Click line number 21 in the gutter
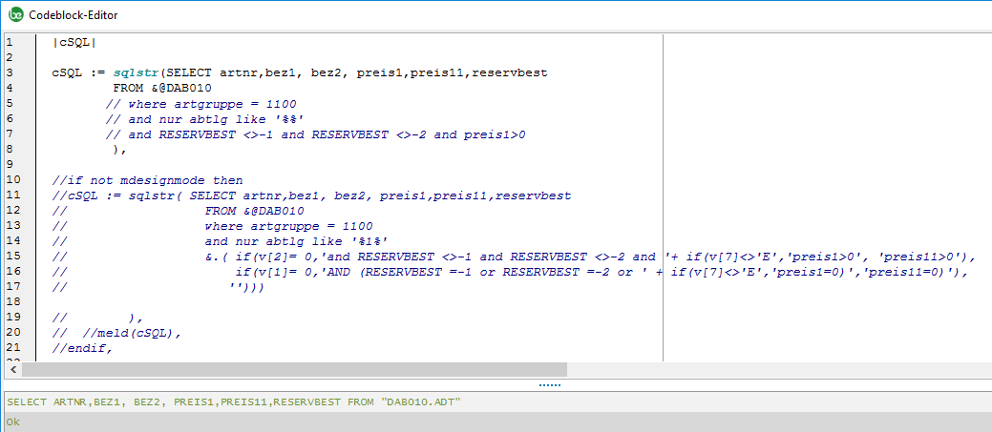The height and width of the screenshot is (432, 992). coord(11,348)
